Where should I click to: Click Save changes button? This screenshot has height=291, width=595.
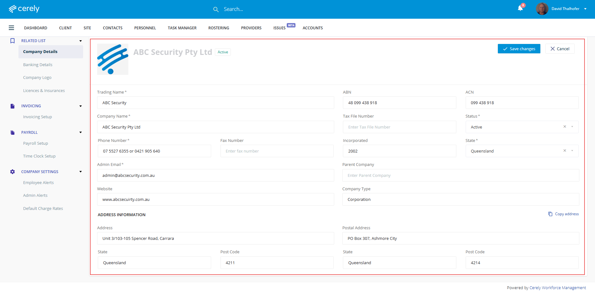[x=519, y=49]
